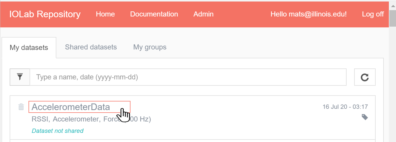The image size is (396, 142).
Task: Click the tag icon on AccelerometerData
Action: click(x=365, y=117)
